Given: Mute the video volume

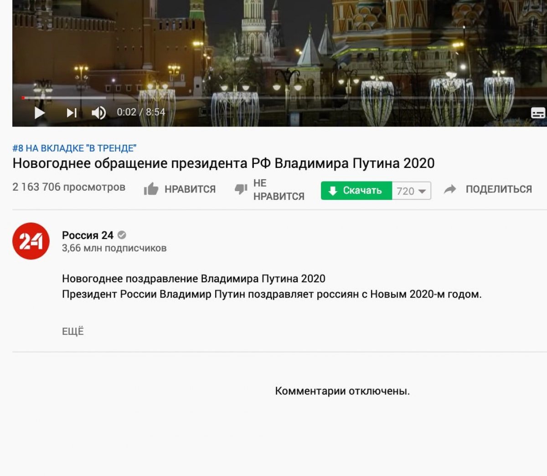Looking at the screenshot, I should (x=98, y=112).
